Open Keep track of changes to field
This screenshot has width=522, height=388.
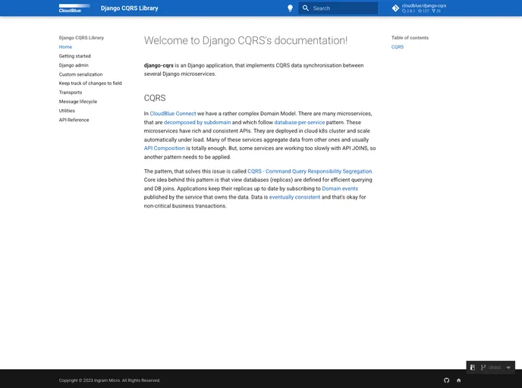pyautogui.click(x=90, y=83)
